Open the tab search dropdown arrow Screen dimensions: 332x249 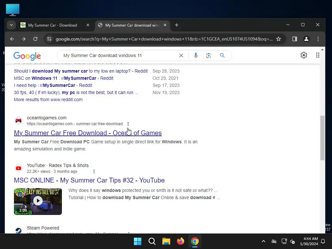(x=11, y=25)
